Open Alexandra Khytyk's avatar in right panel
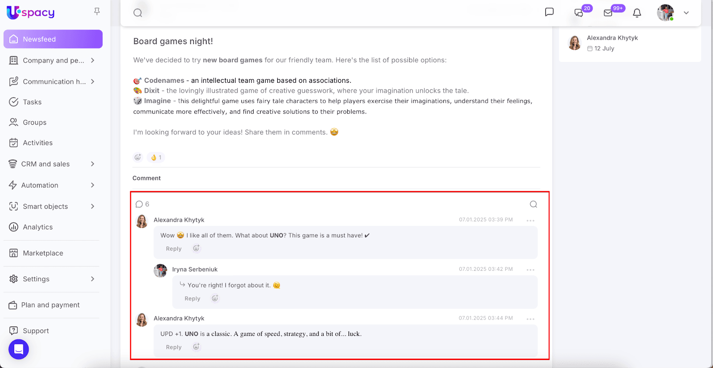The image size is (713, 368). [574, 43]
